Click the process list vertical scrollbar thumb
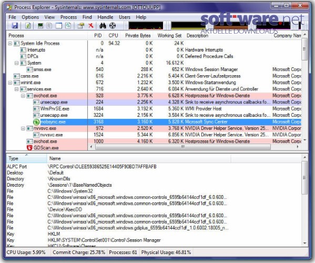Viewport: 315px width, 263px height. (304, 49)
